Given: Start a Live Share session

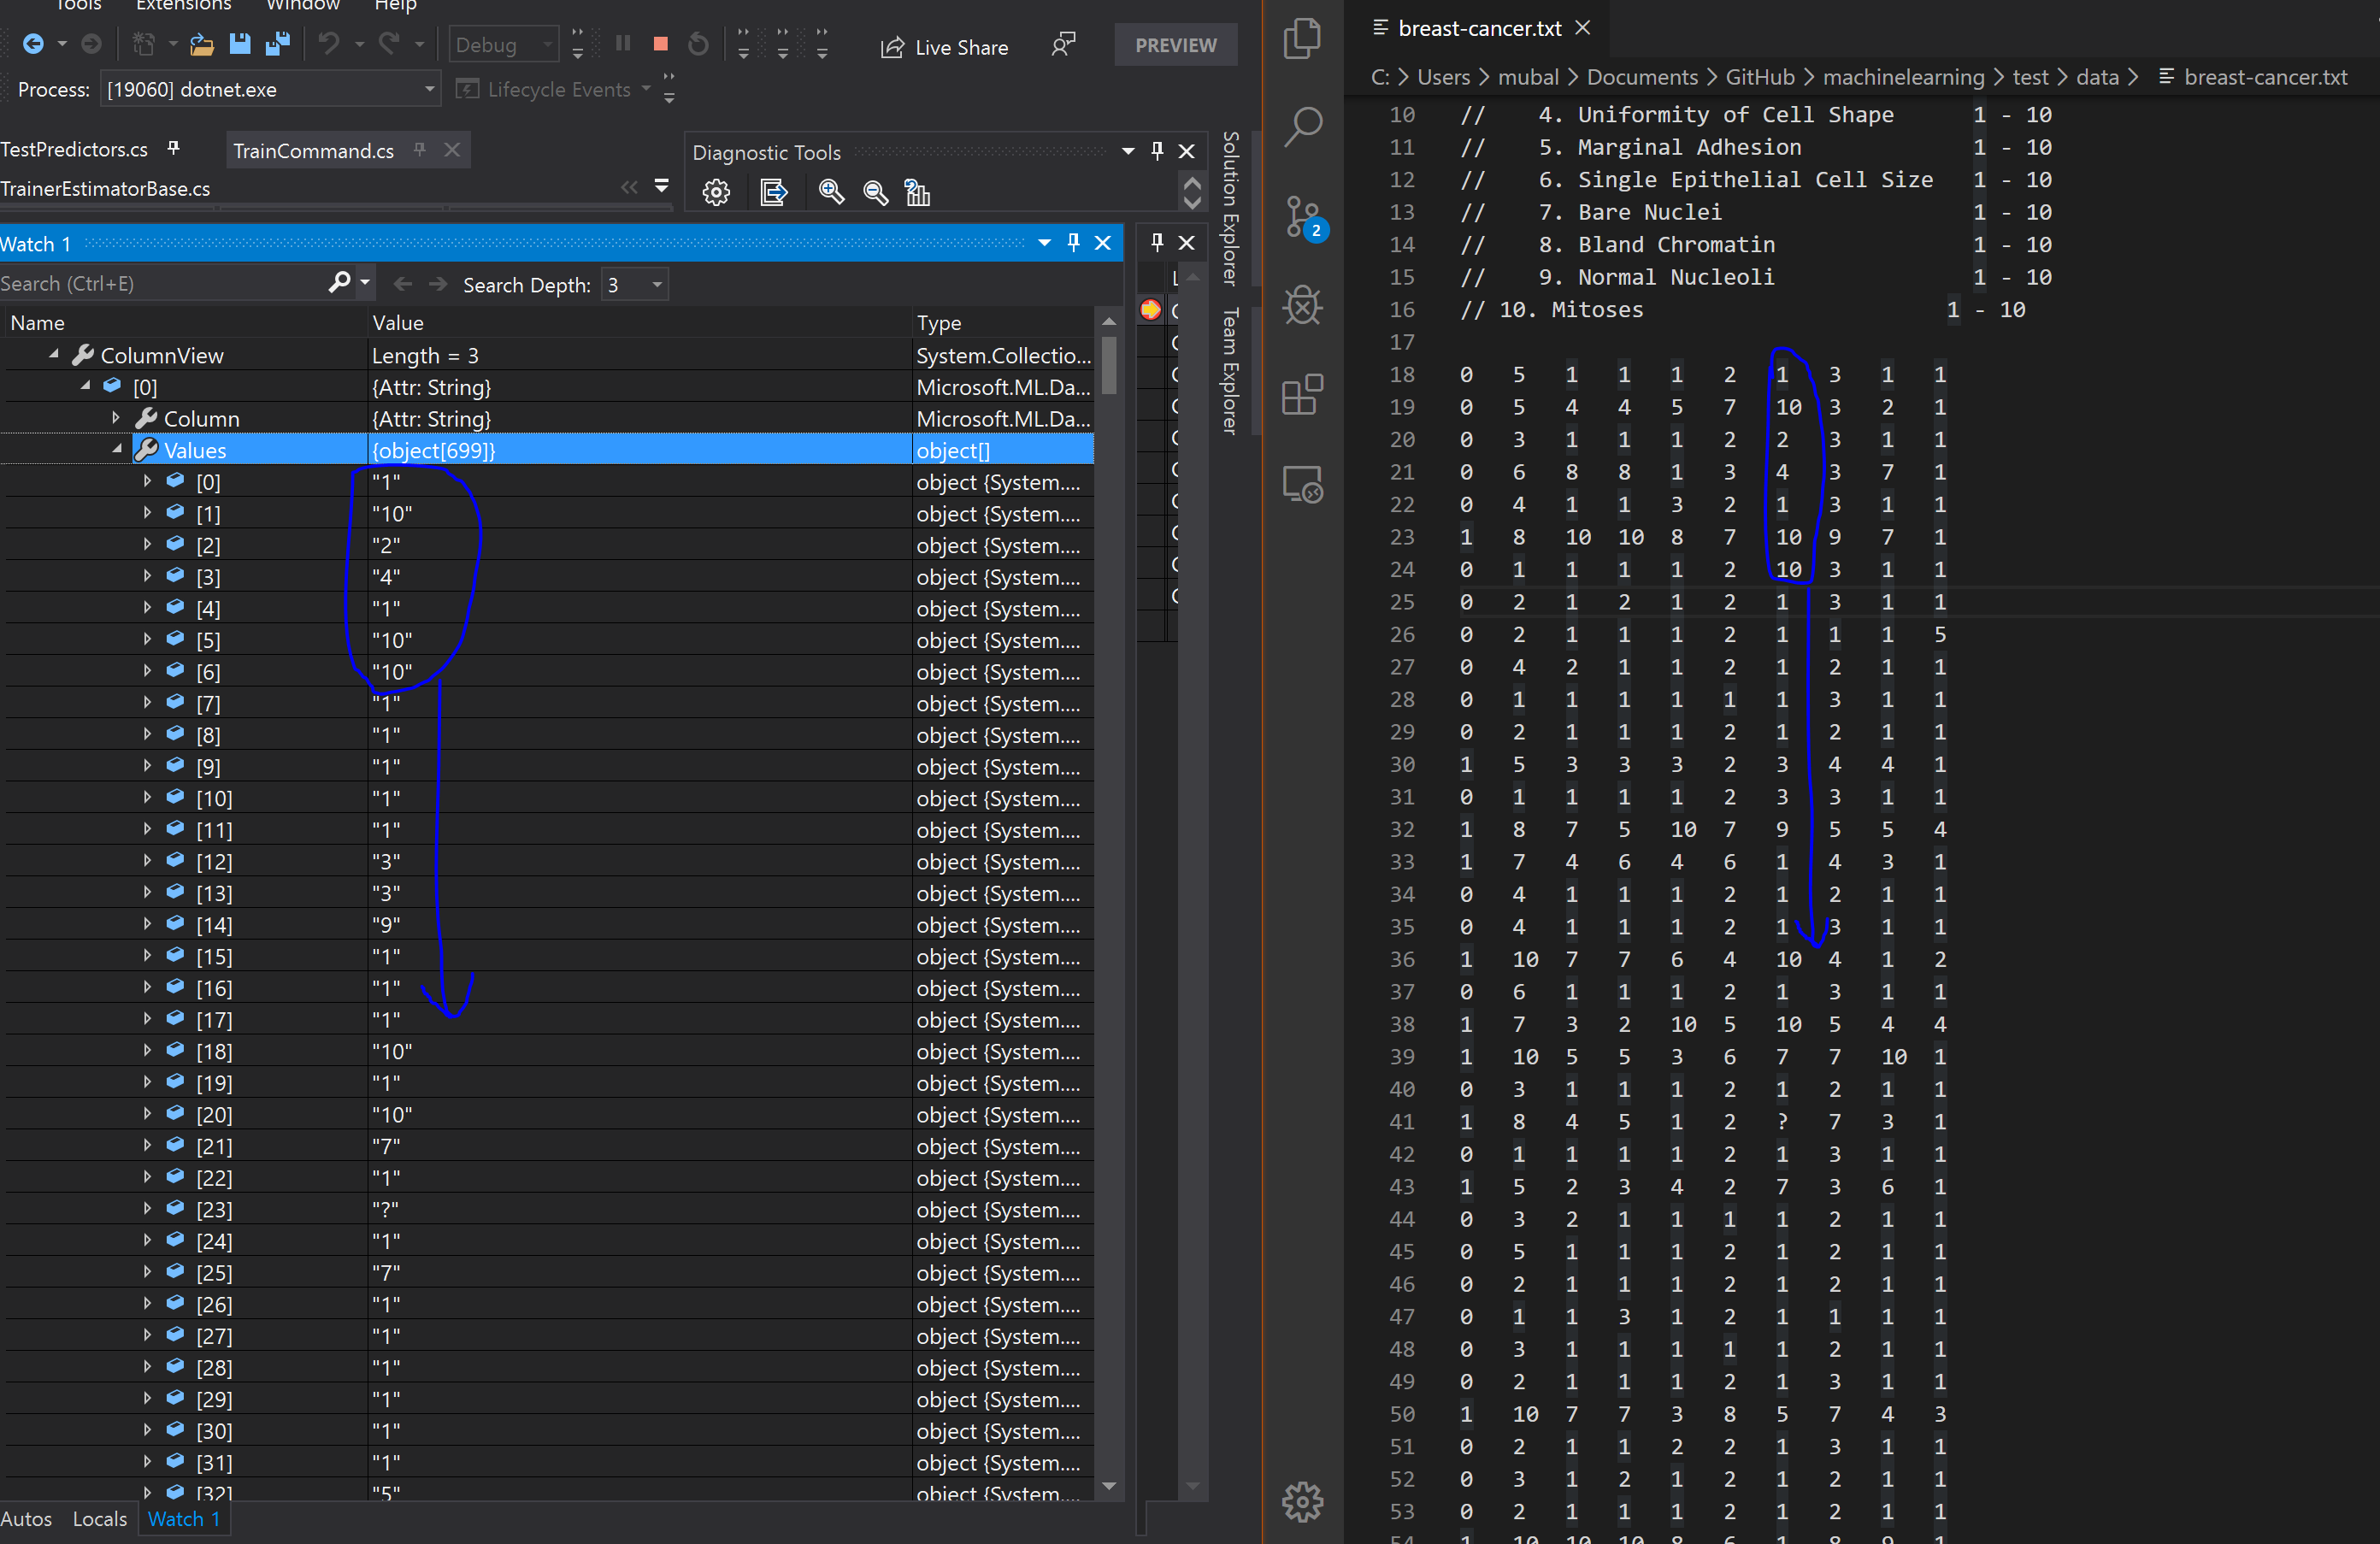Looking at the screenshot, I should [944, 47].
